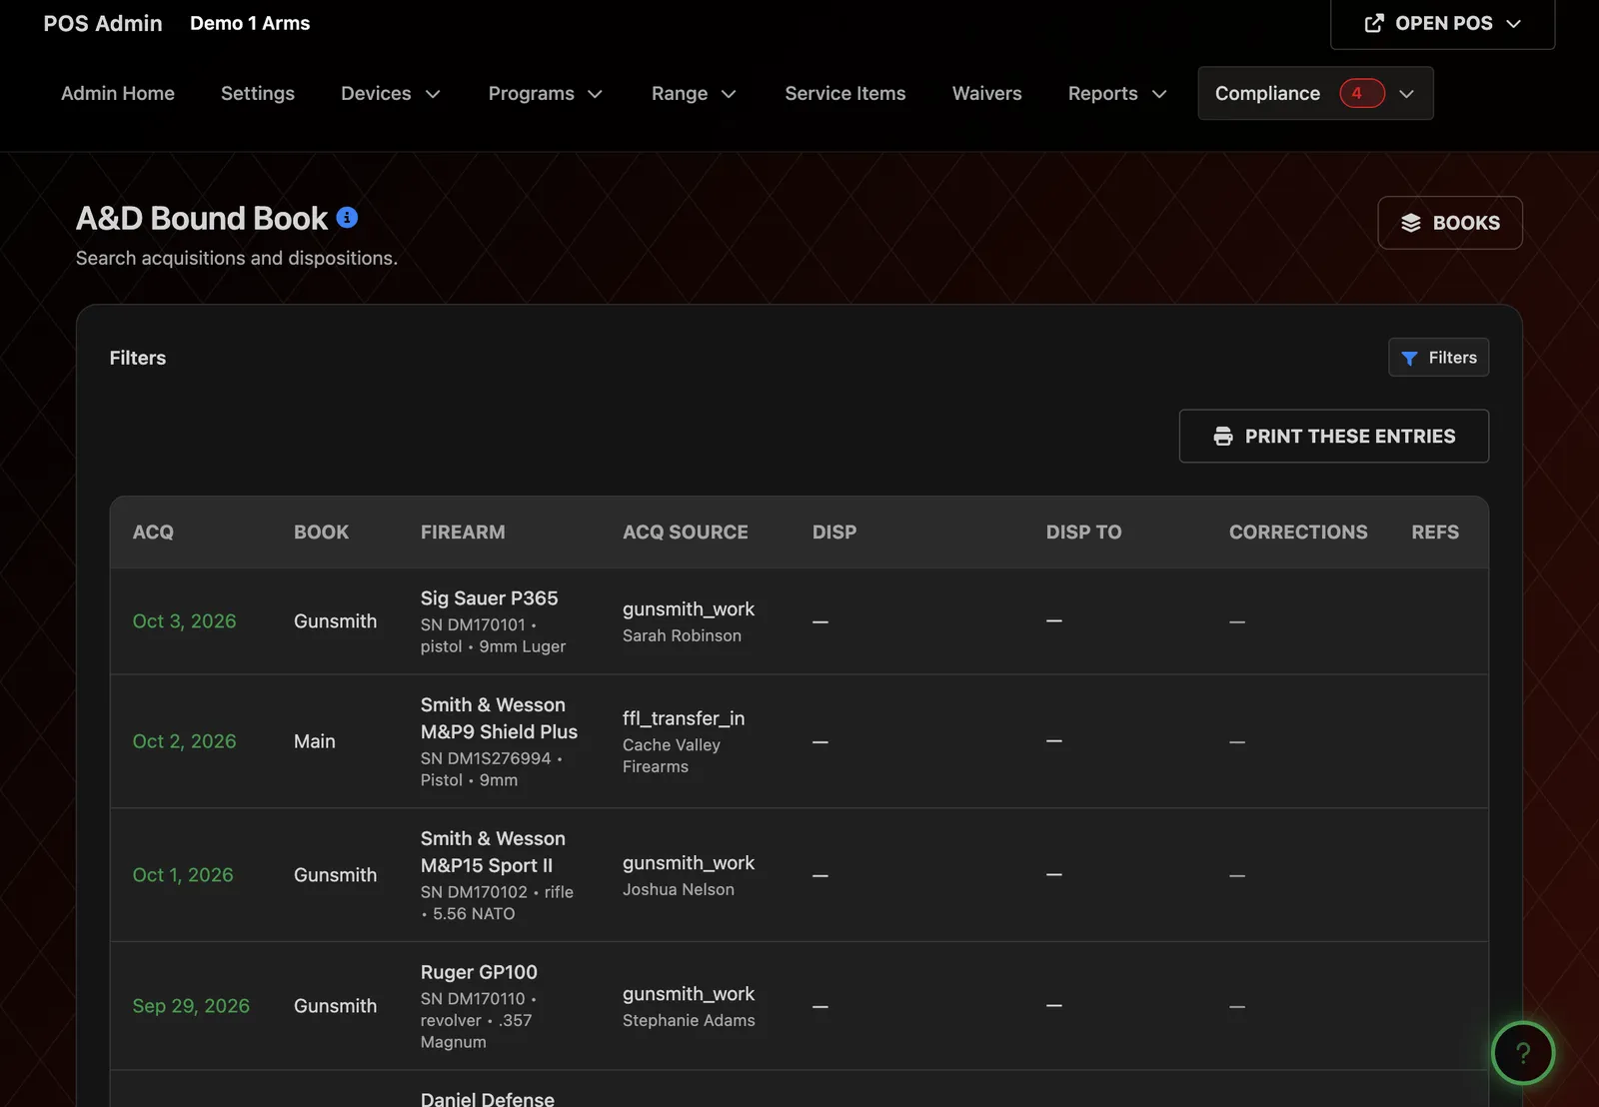
Task: Click the red Compliance badge showing 4
Action: point(1361,93)
